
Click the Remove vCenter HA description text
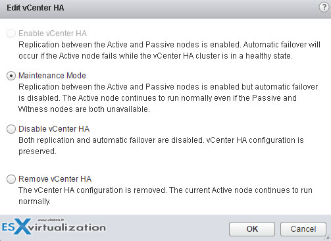coord(165,196)
